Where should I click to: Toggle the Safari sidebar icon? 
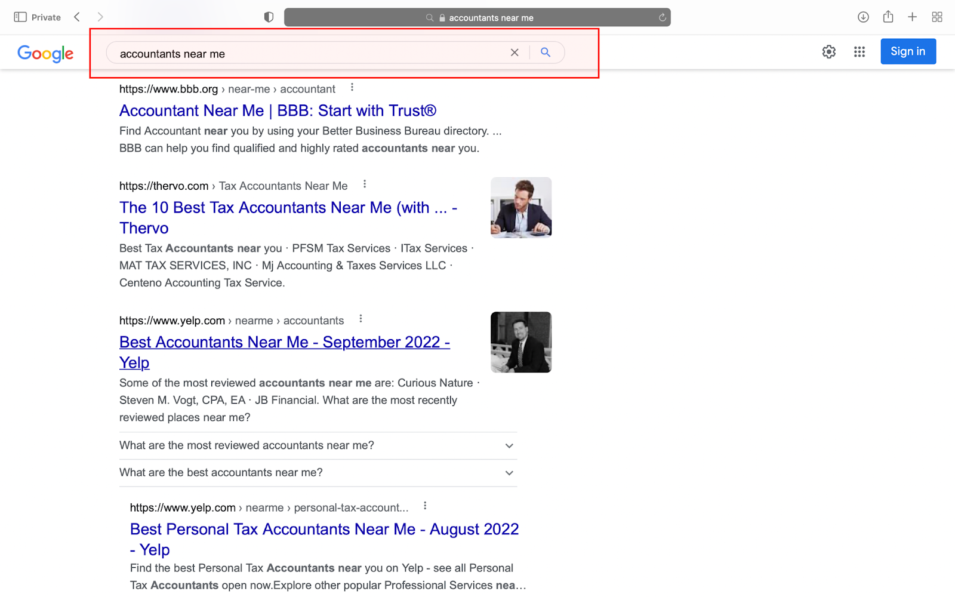(20, 17)
